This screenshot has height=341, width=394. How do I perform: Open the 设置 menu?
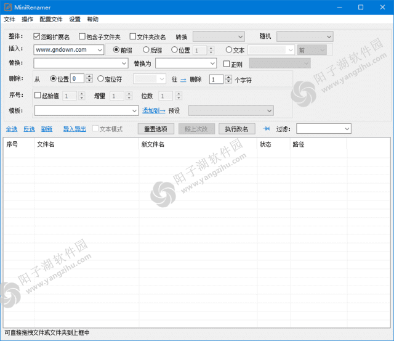74,19
